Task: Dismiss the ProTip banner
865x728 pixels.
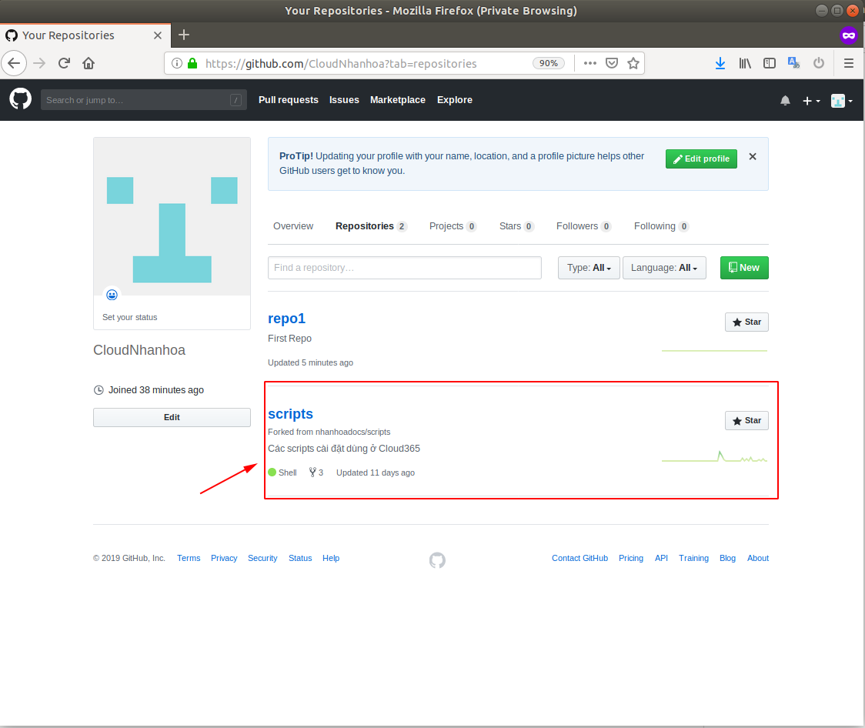Action: (753, 157)
